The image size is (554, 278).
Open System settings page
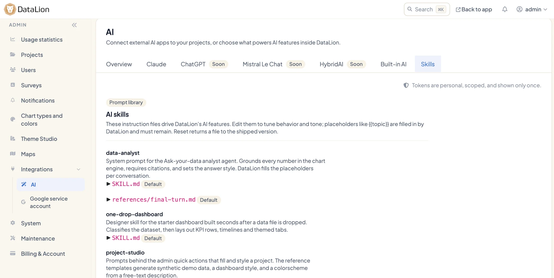tap(31, 223)
